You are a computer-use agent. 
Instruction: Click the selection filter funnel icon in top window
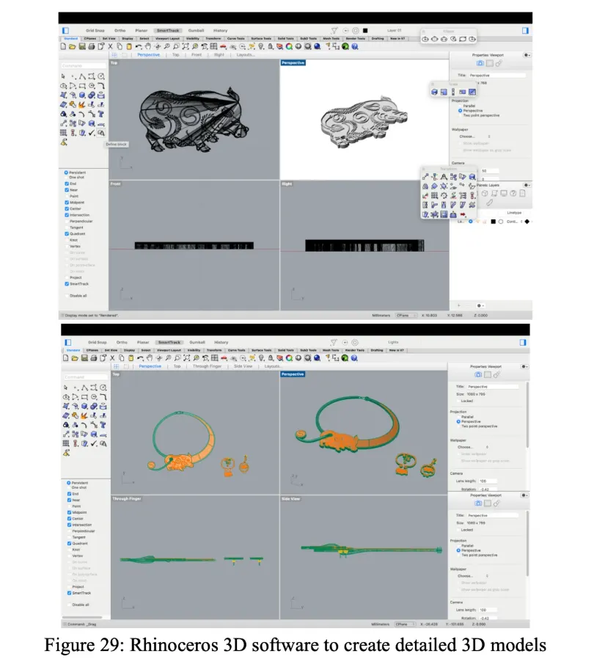coord(334,30)
